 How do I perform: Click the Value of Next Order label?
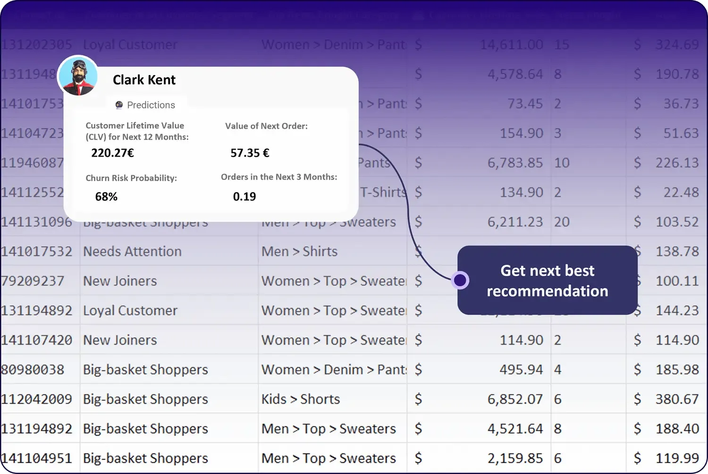pyautogui.click(x=266, y=126)
